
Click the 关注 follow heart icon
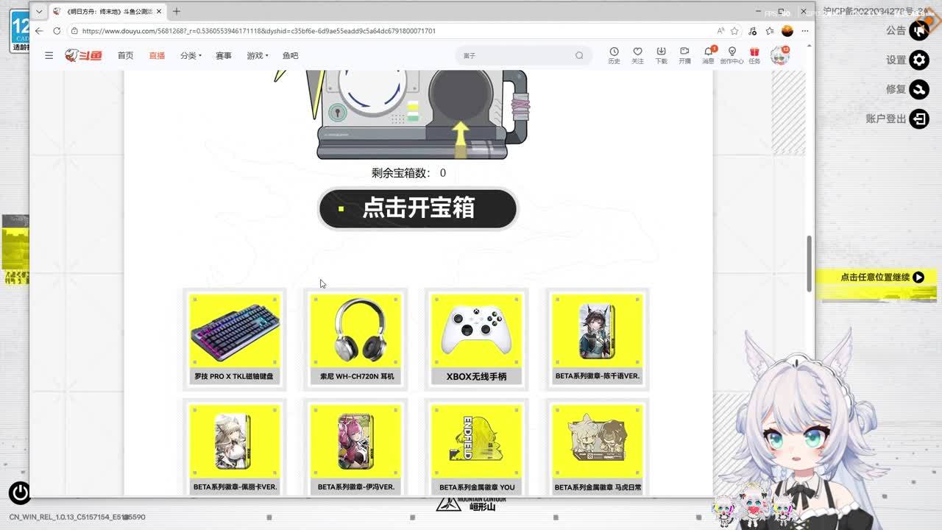tap(637, 54)
